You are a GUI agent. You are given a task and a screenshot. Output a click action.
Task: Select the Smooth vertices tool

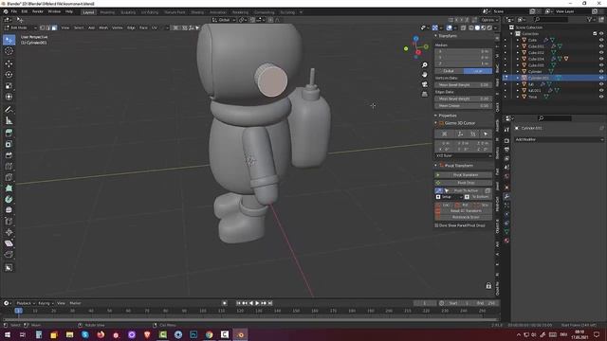coord(9,210)
